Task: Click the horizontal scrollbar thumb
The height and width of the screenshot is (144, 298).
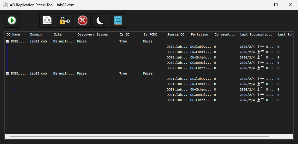Action: click(x=140, y=136)
